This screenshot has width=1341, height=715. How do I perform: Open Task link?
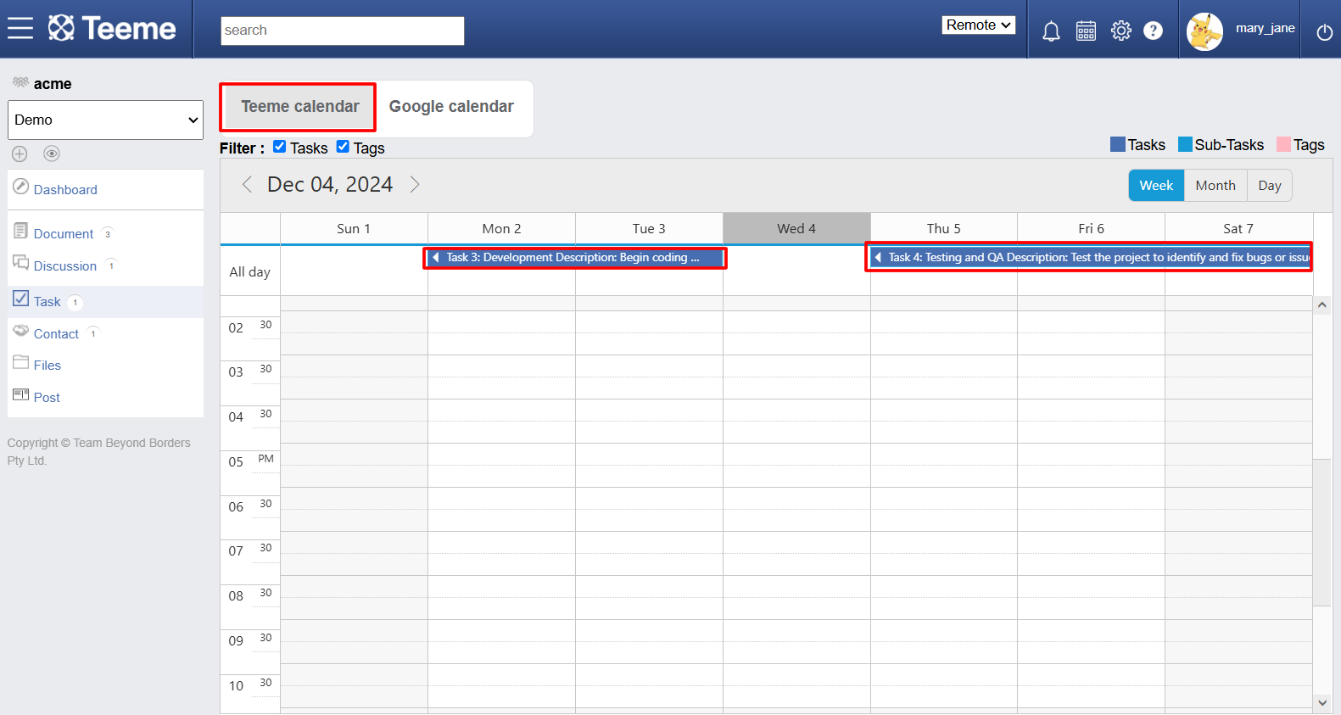click(47, 302)
